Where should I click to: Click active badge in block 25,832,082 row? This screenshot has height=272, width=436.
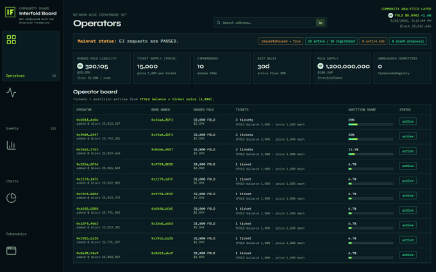[x=408, y=180]
